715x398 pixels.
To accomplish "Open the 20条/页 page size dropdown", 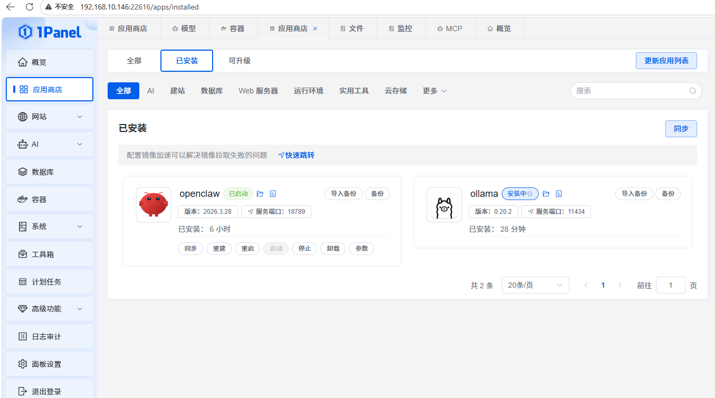I will point(535,285).
